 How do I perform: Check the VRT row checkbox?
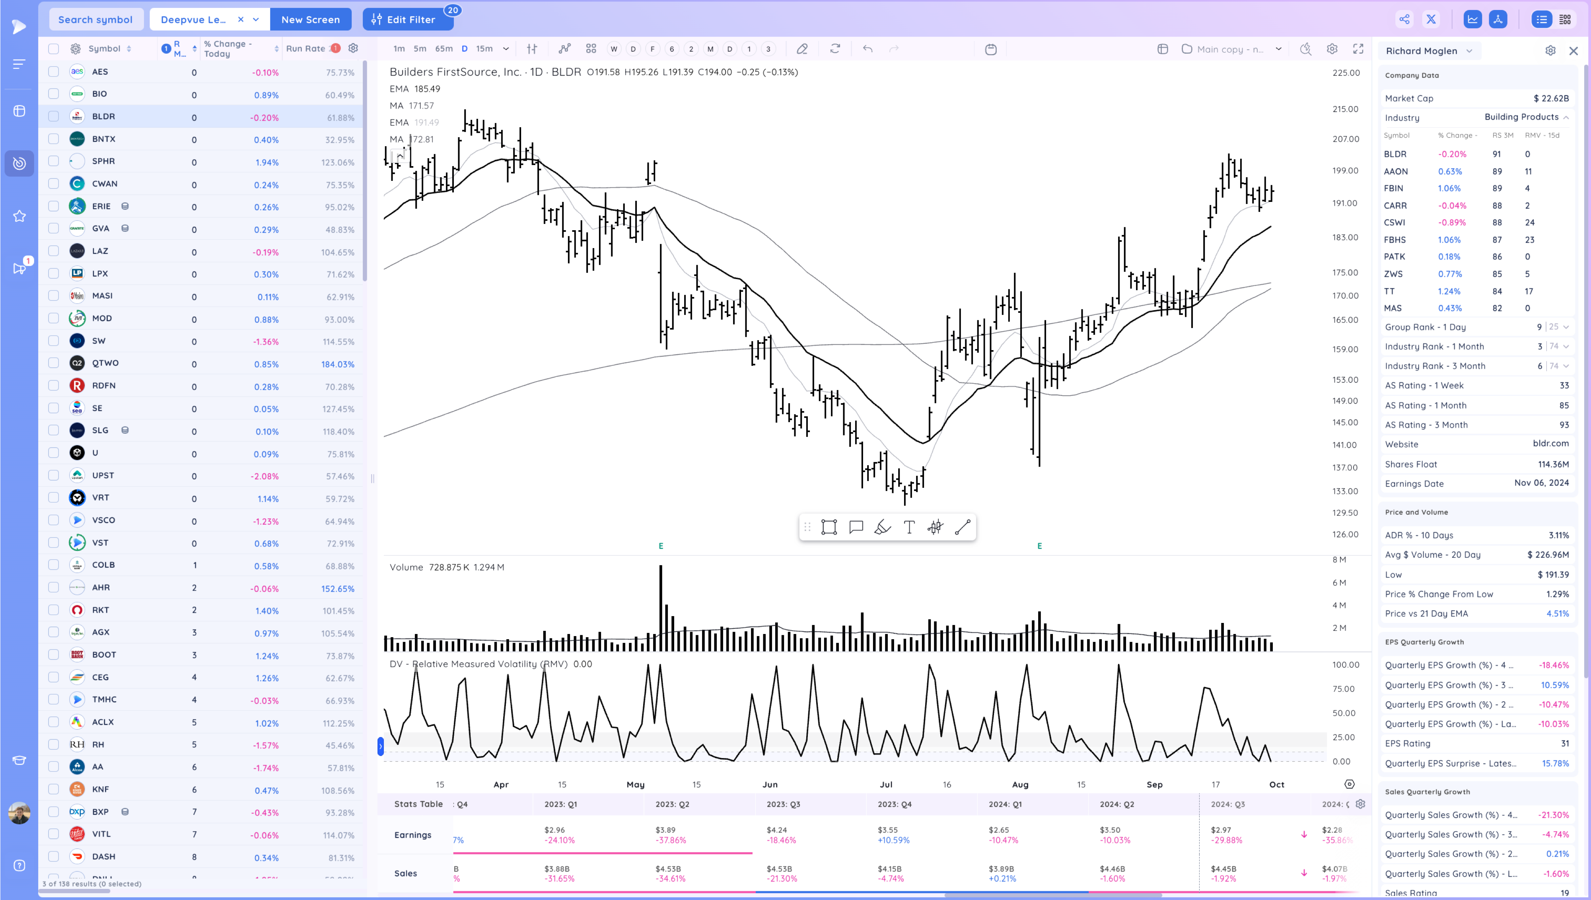(54, 498)
